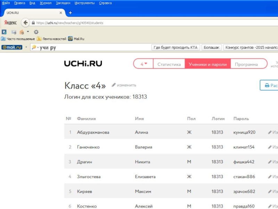Image resolution: width=278 pixels, height=209 pixels.
Task: Switch to the Программа tab
Action: [246, 64]
